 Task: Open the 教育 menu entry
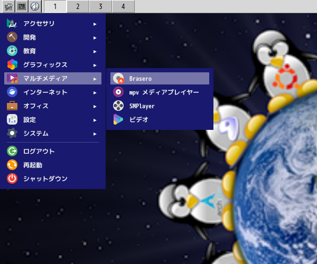pyautogui.click(x=53, y=51)
